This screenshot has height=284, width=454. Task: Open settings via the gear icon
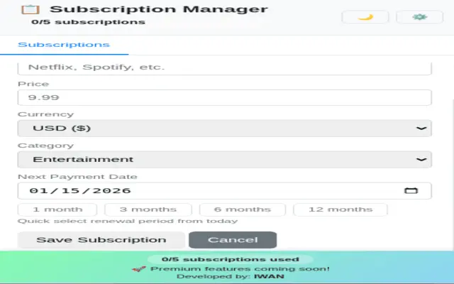click(419, 17)
